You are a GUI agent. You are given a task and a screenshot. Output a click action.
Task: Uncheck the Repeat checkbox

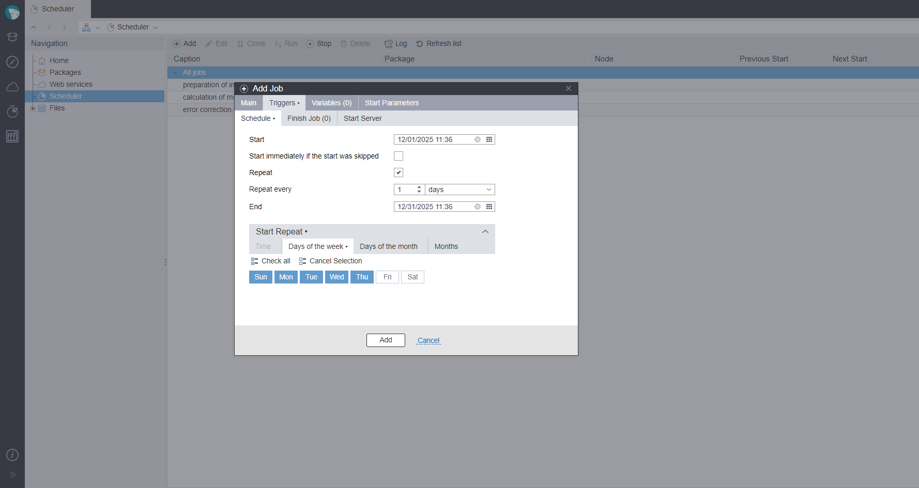pos(399,172)
